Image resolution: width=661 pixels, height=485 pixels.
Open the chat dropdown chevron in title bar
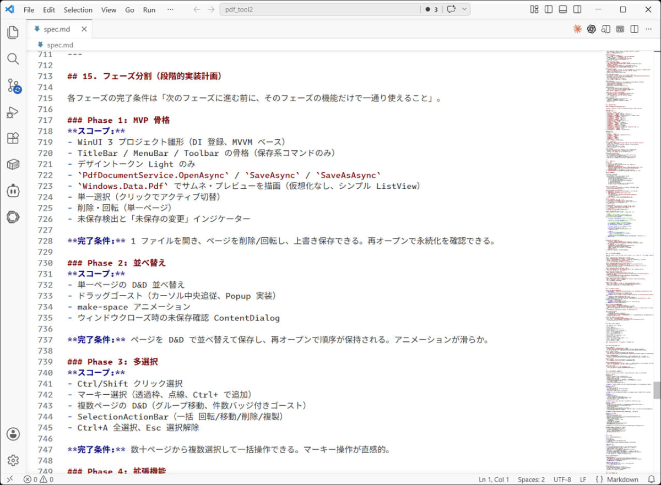pos(464,9)
